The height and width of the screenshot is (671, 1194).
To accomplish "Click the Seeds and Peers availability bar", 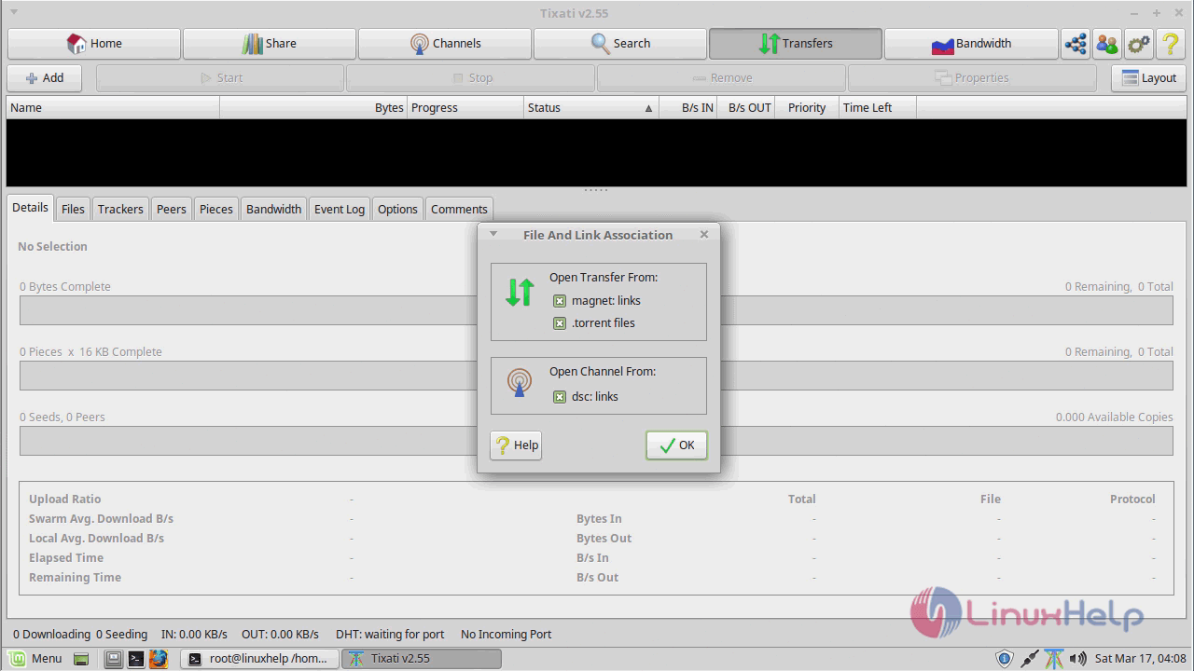I will pos(596,441).
